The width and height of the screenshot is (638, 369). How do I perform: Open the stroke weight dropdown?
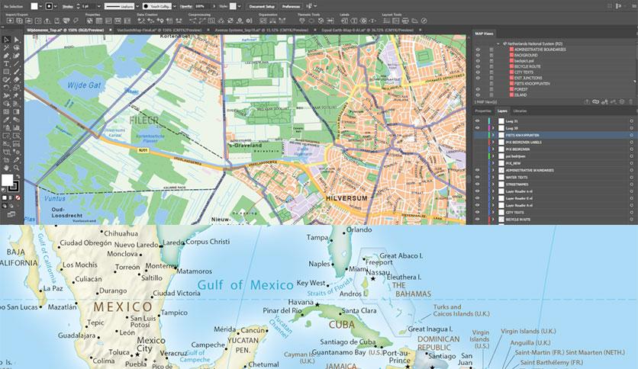(98, 6)
